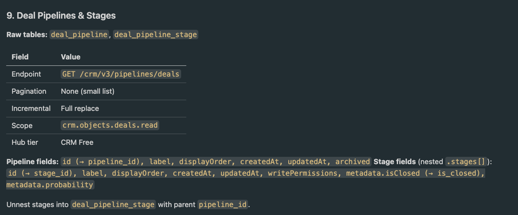
Task: Click the Hub tier row label
Action: [25, 142]
